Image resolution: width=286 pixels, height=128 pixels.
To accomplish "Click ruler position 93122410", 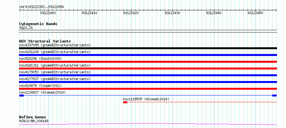I will pos(90,13).
